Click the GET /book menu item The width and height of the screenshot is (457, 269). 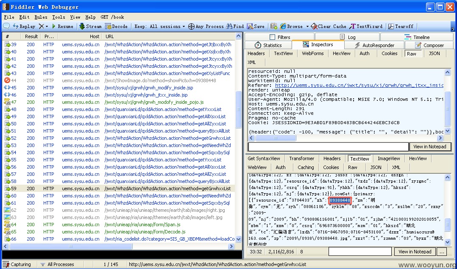(112, 17)
